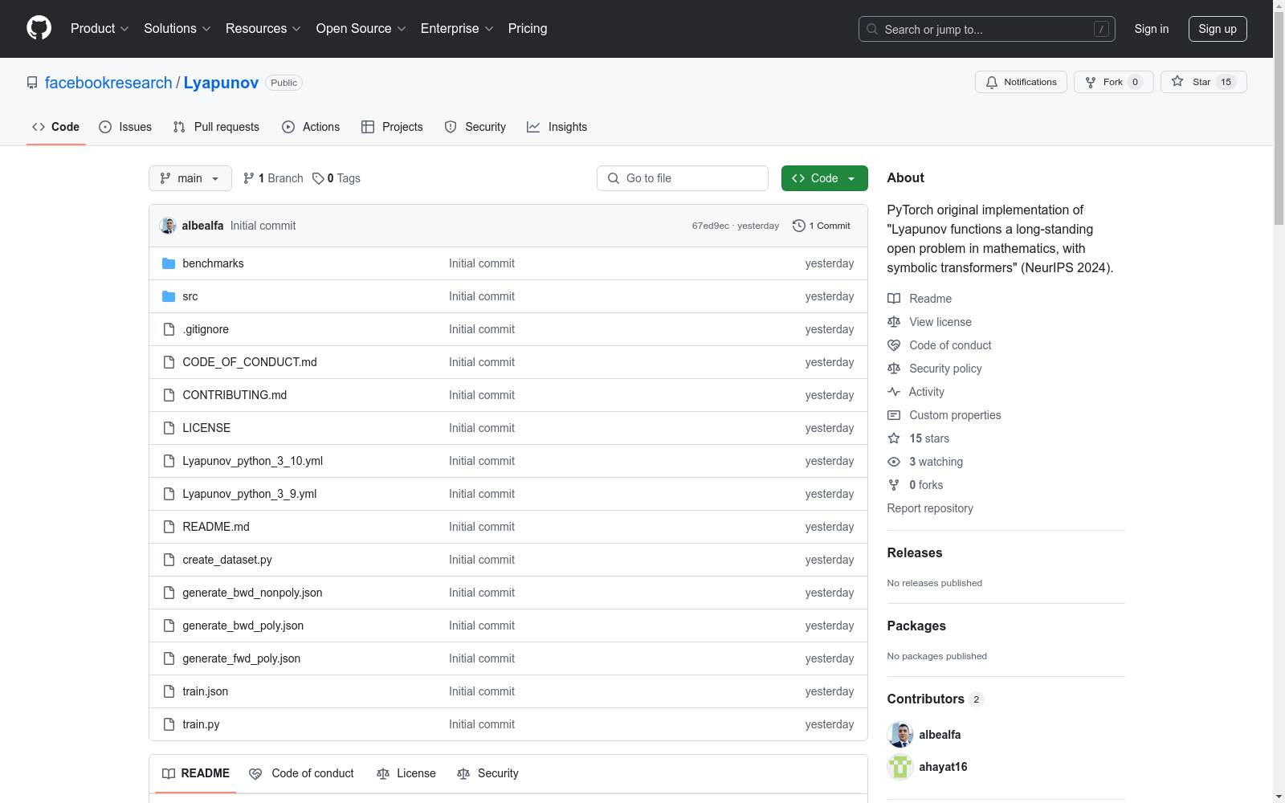The width and height of the screenshot is (1285, 803).
Task: Open the Pull requests tab
Action: coord(216,127)
